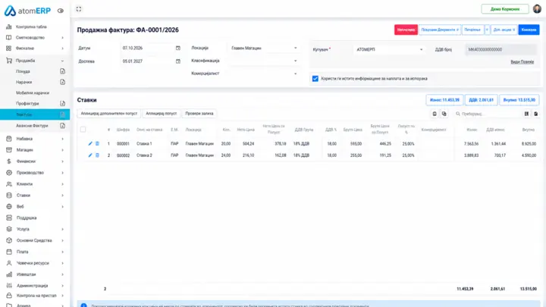Image resolution: width=546 pixels, height=307 pixels.
Task: Open the arrow dropdown next to Печатење
Action: click(x=487, y=30)
